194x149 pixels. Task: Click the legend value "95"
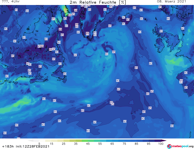tap(148, 144)
